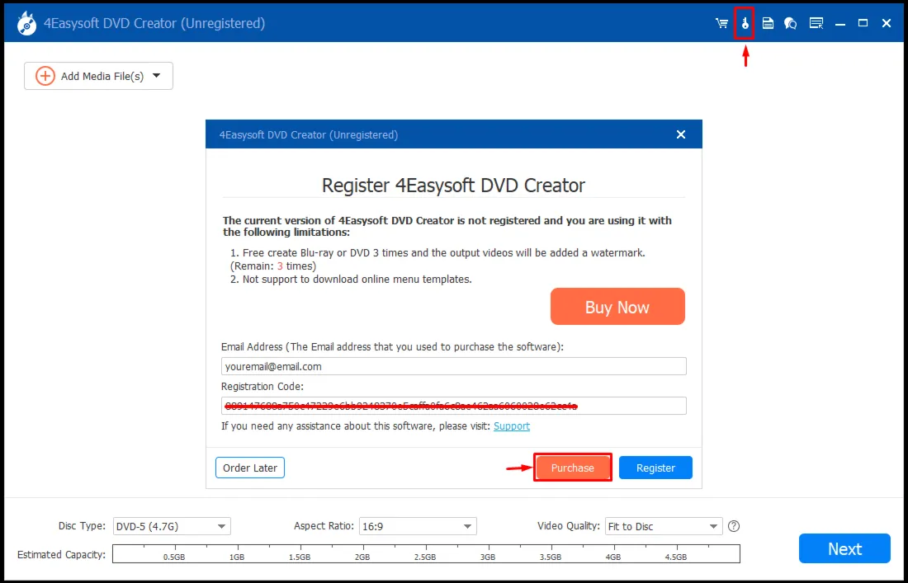Close the Register dialog

click(681, 134)
